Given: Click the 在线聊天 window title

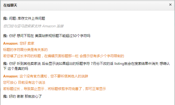Looking at the screenshot, I should tap(10, 5).
